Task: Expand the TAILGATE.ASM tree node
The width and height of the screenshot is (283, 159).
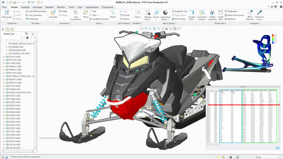Action: coord(7,50)
